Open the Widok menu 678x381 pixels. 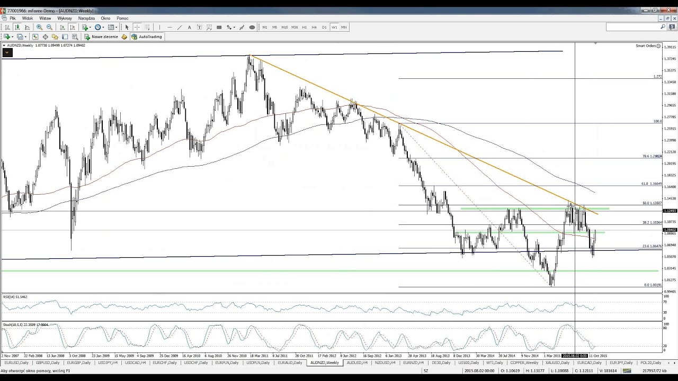pos(28,18)
